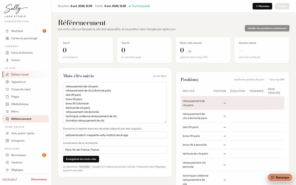Click the heart icon for Coups de cœur
This screenshot has height=185, width=296.
click(7, 89)
